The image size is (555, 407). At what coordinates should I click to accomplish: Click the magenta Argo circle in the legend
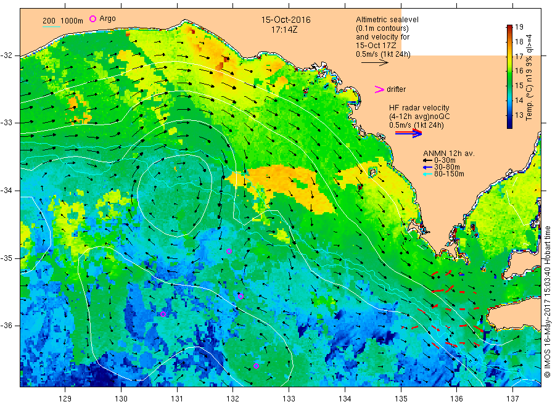point(92,18)
